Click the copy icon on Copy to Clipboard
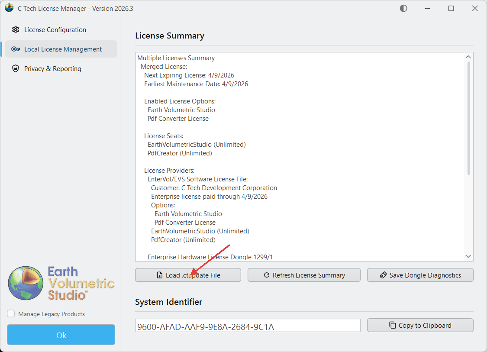The height and width of the screenshot is (352, 487). pyautogui.click(x=393, y=325)
